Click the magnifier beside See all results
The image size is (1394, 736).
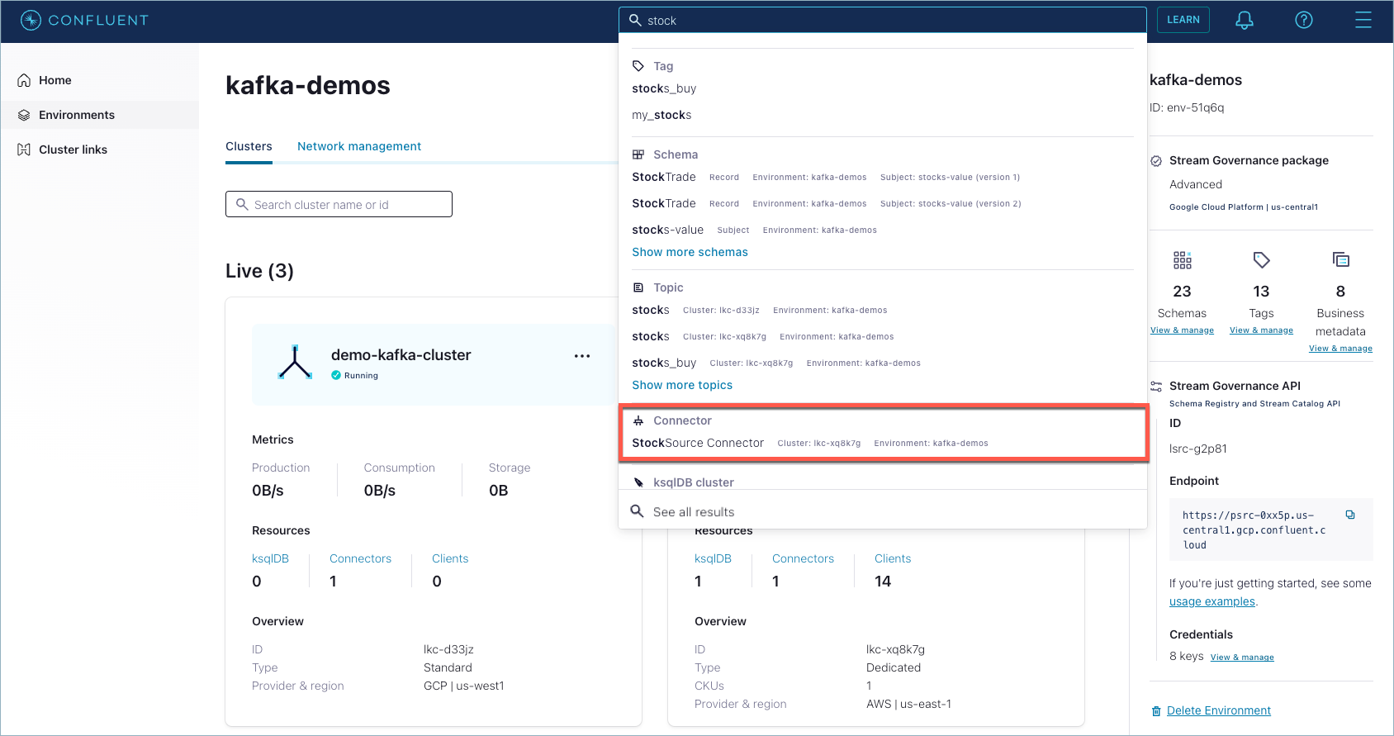(637, 511)
